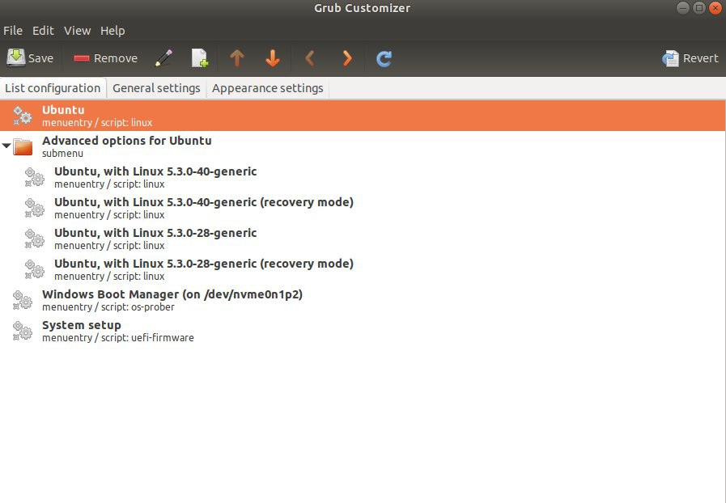Image resolution: width=726 pixels, height=503 pixels.
Task: Open the File menu
Action: pos(13,31)
